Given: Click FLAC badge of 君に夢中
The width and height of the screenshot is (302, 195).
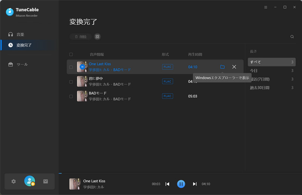Looking at the screenshot, I should [168, 81].
